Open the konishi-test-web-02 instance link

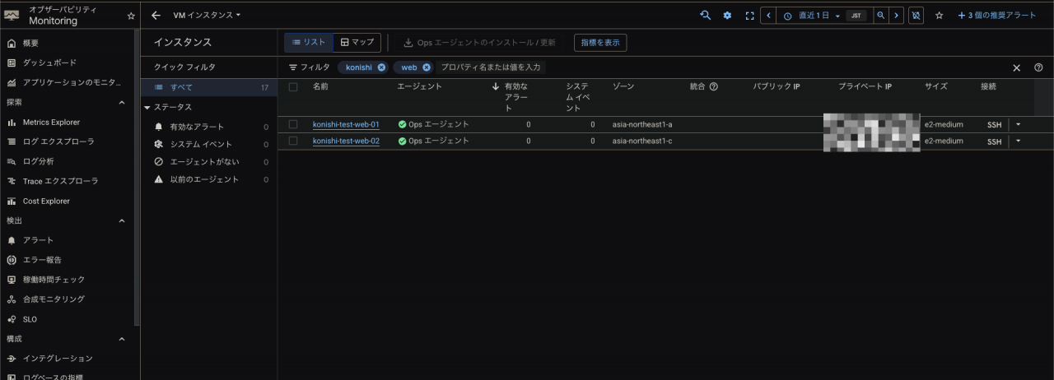point(346,141)
